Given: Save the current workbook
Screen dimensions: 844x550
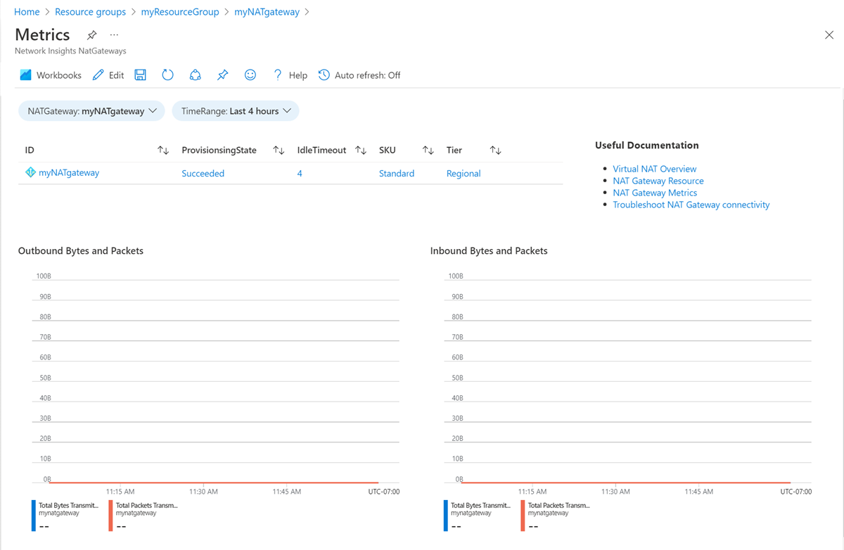Looking at the screenshot, I should (x=140, y=75).
